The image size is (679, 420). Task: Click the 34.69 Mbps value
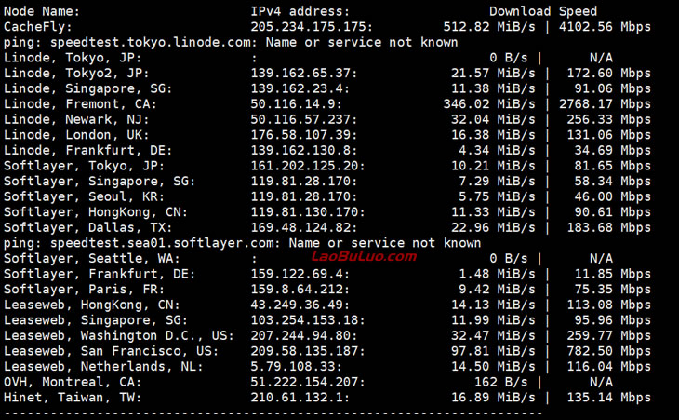pyautogui.click(x=613, y=151)
